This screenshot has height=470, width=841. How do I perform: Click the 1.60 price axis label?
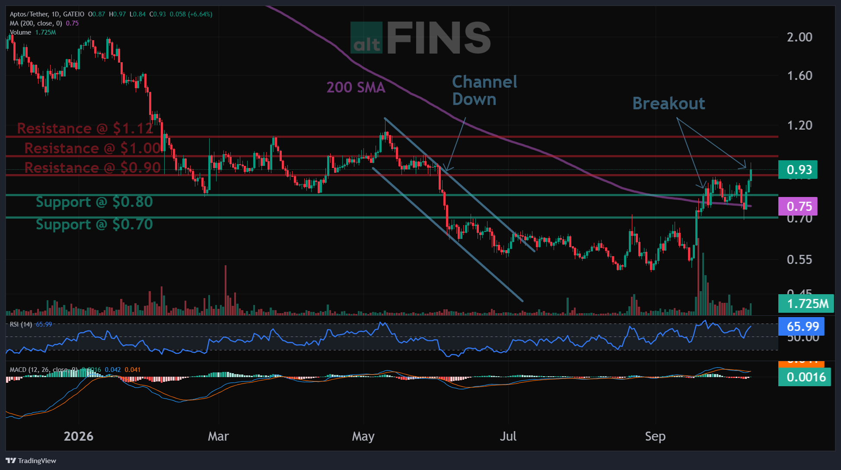pos(800,76)
